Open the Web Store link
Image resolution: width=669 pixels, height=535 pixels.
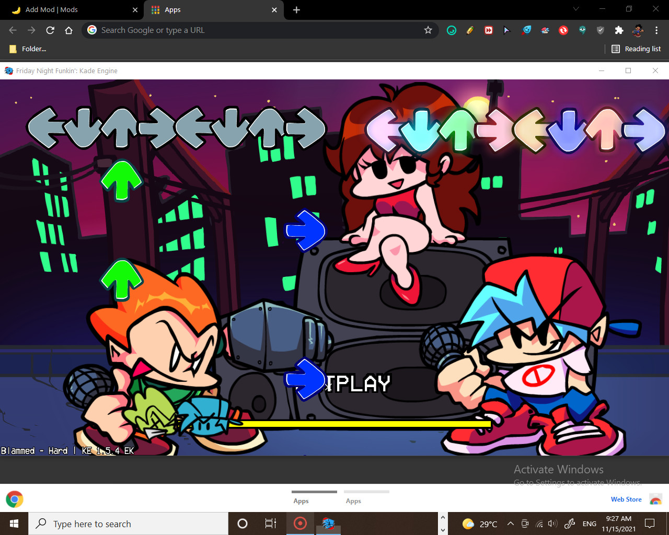pos(626,499)
